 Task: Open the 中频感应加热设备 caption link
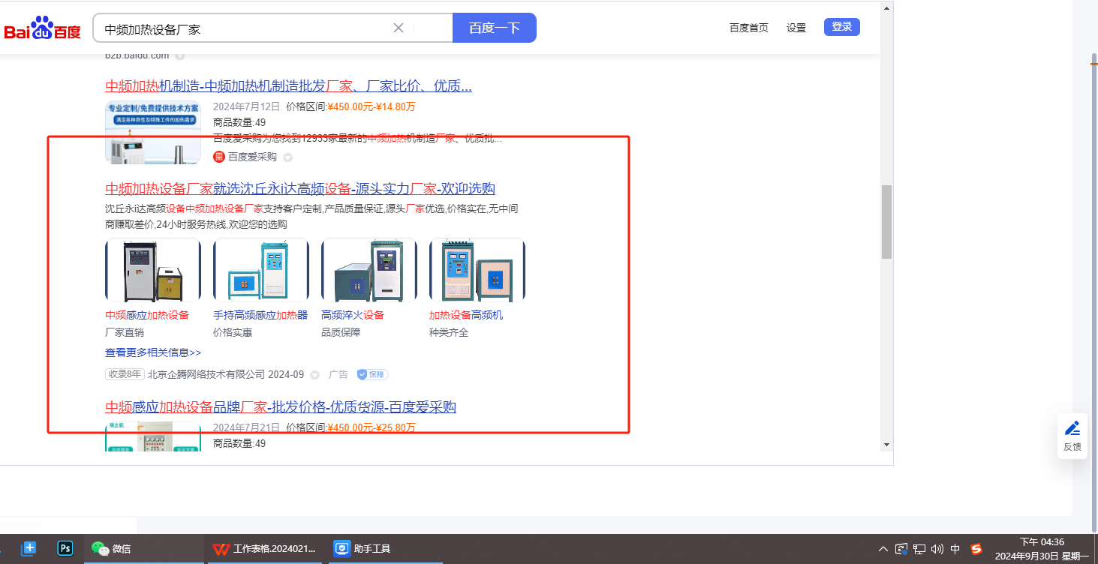coord(147,315)
